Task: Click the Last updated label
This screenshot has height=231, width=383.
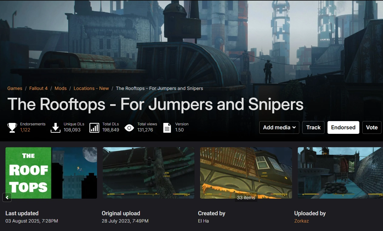Action: (22, 213)
